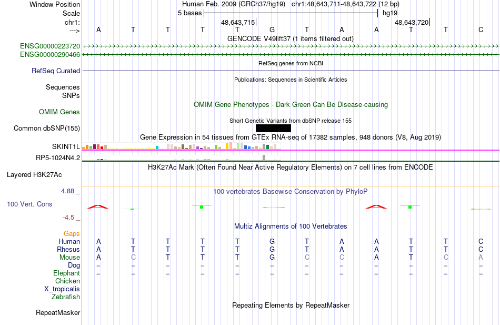
Task: Open the ENSG00000290466 gene label
Action: pyautogui.click(x=50, y=55)
